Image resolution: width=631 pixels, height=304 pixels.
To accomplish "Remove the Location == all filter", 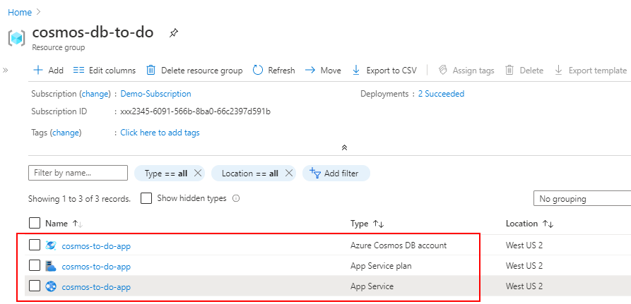I will click(x=289, y=173).
